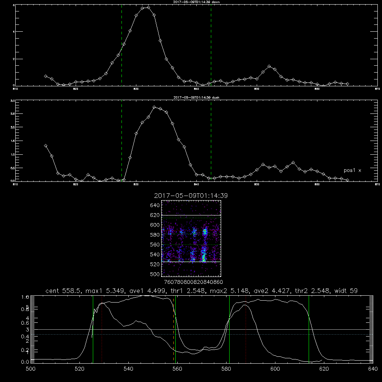
Task: Click the right green dashed line in dusk plot
Action: (211, 141)
